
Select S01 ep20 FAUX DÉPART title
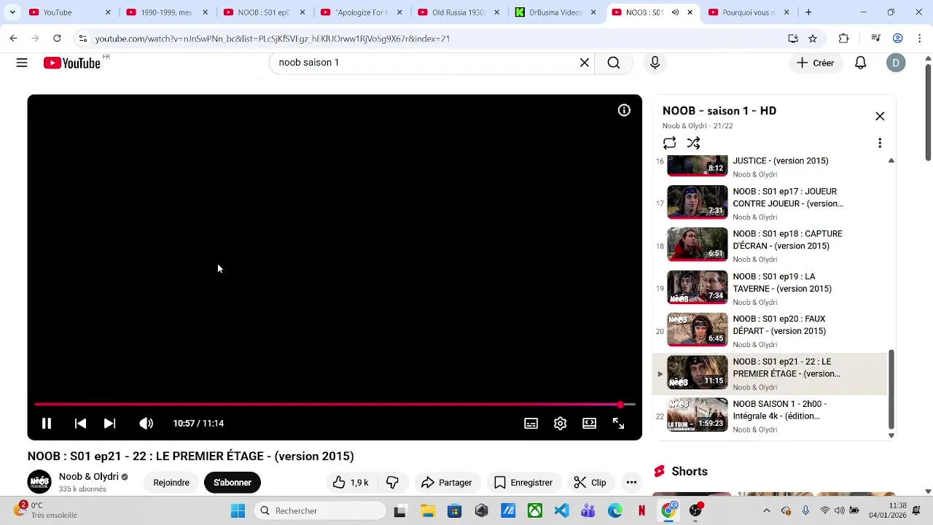coord(778,324)
